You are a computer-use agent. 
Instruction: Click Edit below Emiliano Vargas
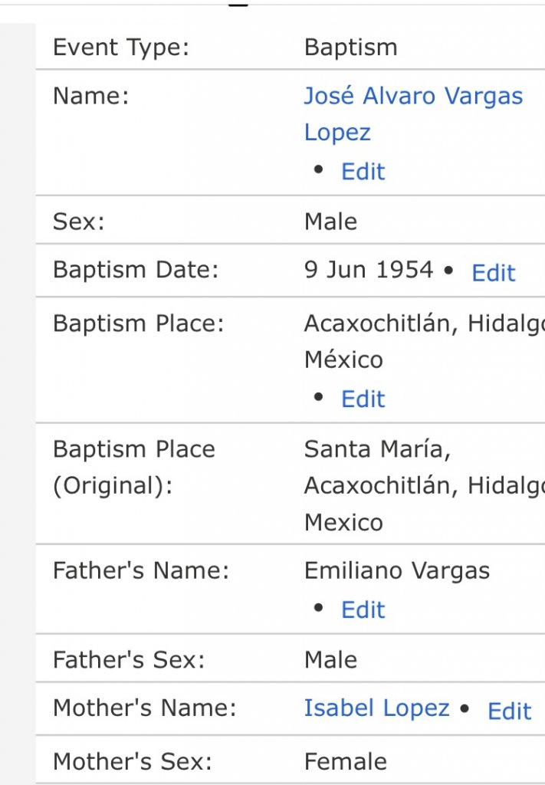click(363, 609)
